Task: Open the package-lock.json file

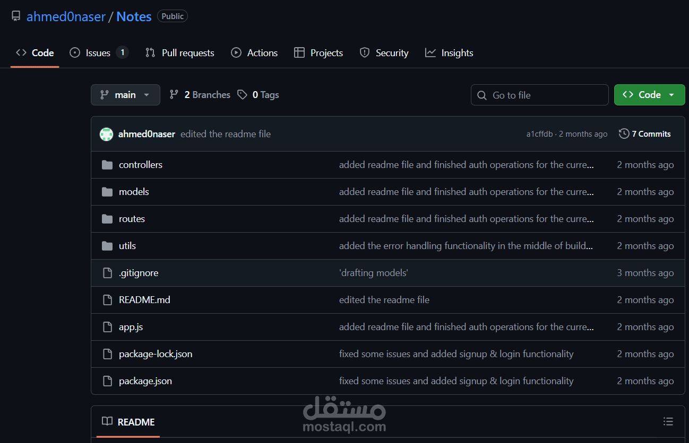Action: click(x=156, y=354)
